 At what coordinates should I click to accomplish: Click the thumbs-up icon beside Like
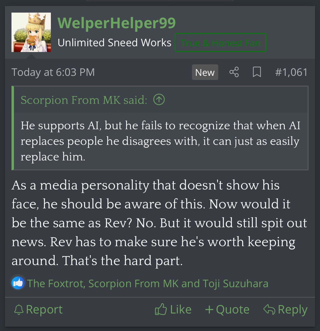(161, 309)
